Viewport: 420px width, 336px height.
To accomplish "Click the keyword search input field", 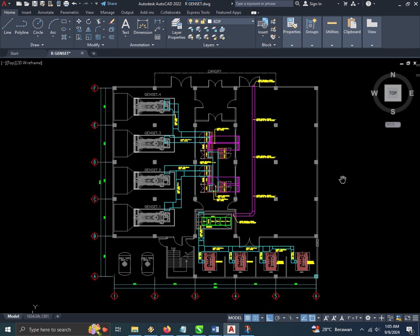I will coord(263,4).
